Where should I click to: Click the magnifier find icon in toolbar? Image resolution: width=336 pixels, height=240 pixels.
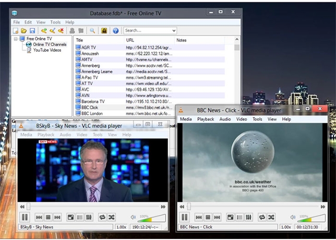click(92, 31)
